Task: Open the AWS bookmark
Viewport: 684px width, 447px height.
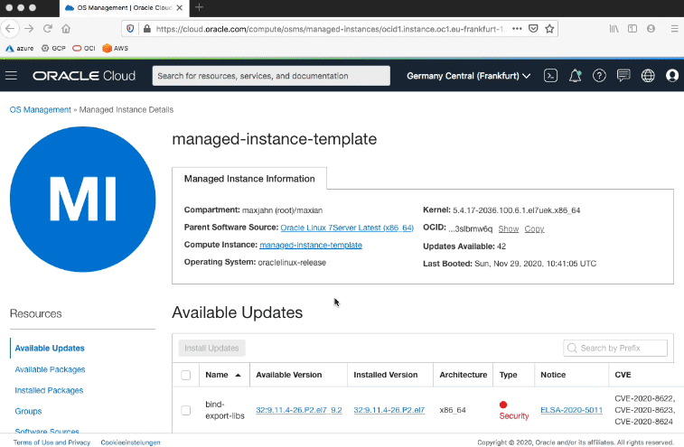Action: tap(115, 49)
